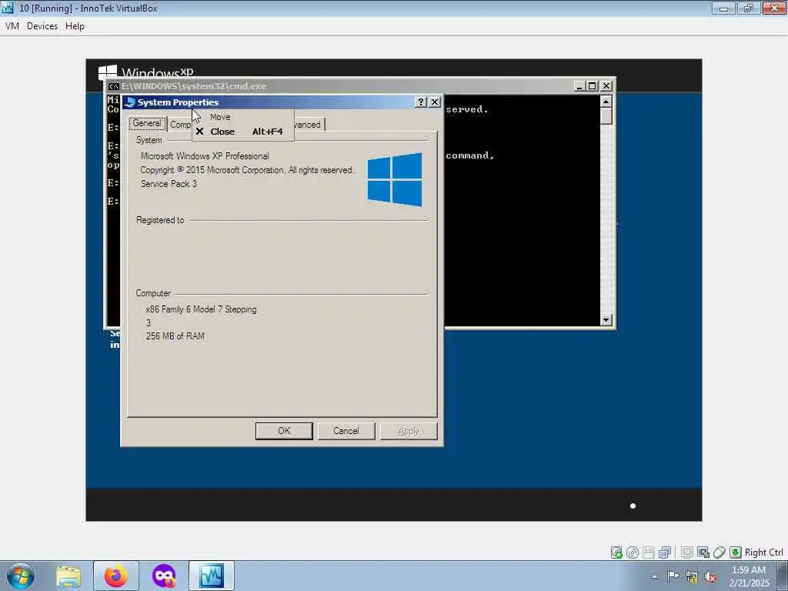
Task: Click the green-arrow host key indicator
Action: point(735,553)
